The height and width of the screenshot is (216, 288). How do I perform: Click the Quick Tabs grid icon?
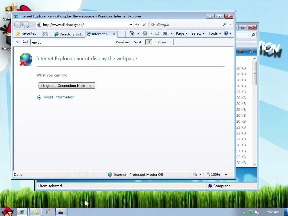coord(45,34)
